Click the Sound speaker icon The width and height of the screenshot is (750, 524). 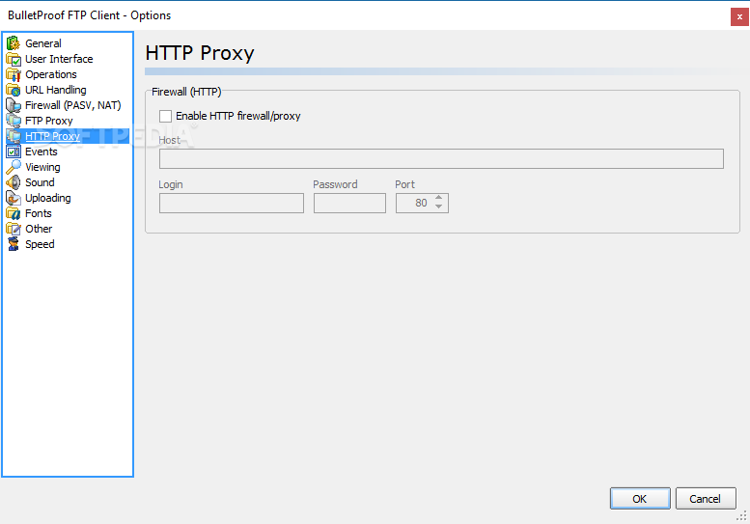click(x=14, y=182)
